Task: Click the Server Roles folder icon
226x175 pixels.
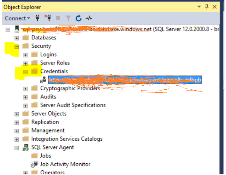Action: coord(35,63)
